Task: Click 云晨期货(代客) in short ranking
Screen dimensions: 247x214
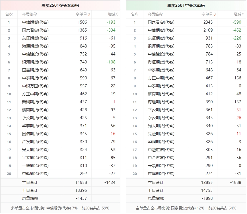Action: tap(161, 166)
